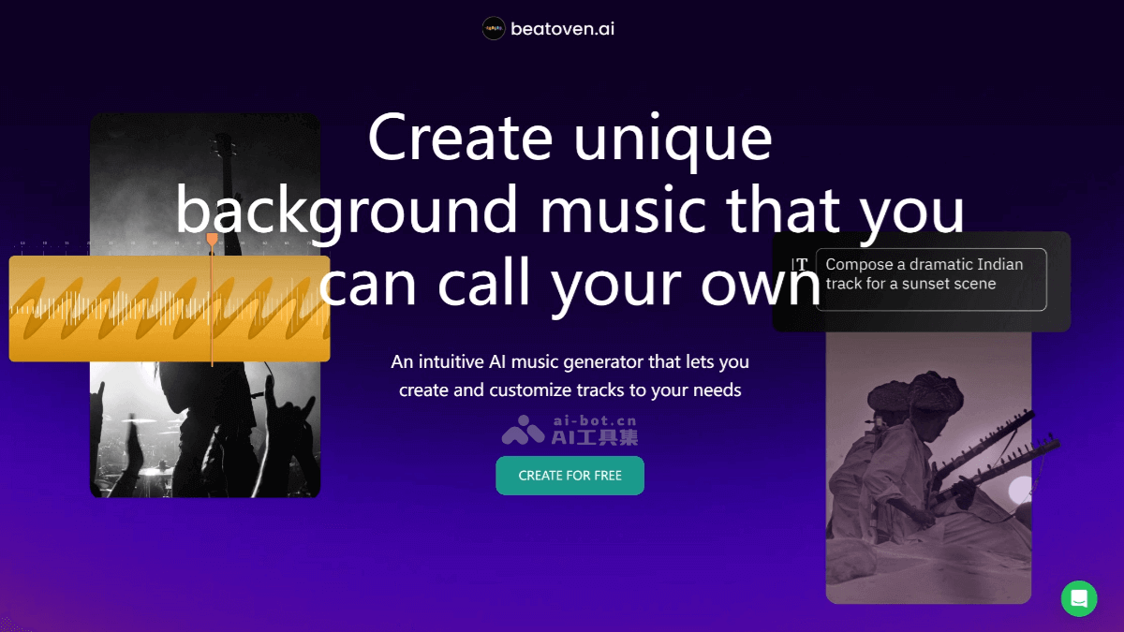Click the 'AI工具集' watermark text
This screenshot has width=1124, height=632.
(x=595, y=436)
